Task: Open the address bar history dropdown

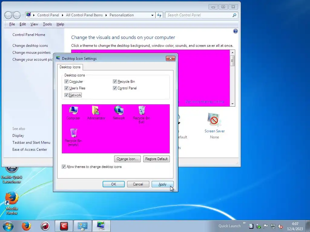Action: pos(152,15)
